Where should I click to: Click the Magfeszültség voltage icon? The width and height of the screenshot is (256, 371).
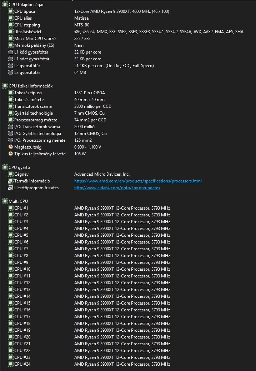click(10, 147)
